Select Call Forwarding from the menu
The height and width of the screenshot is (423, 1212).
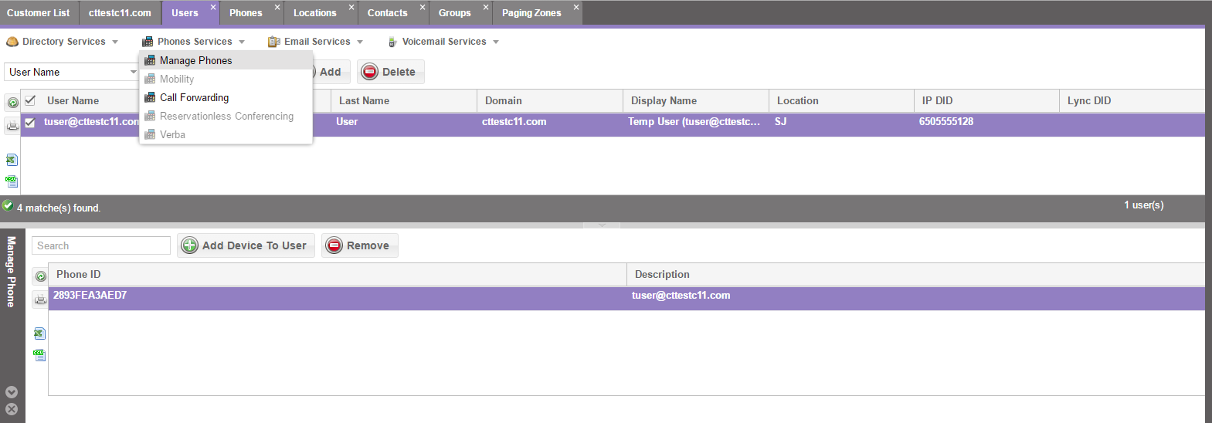(226, 97)
